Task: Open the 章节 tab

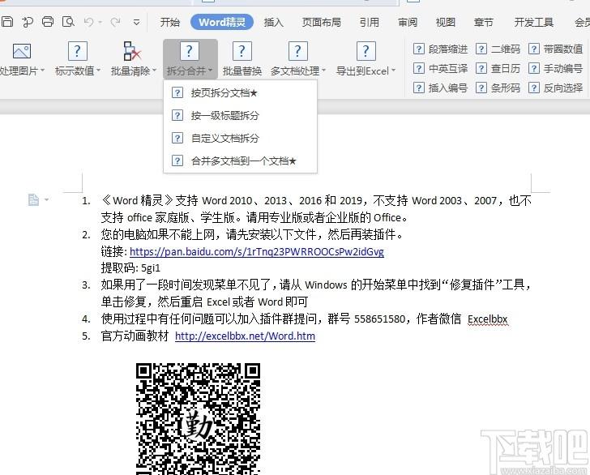Action: pyautogui.click(x=484, y=22)
